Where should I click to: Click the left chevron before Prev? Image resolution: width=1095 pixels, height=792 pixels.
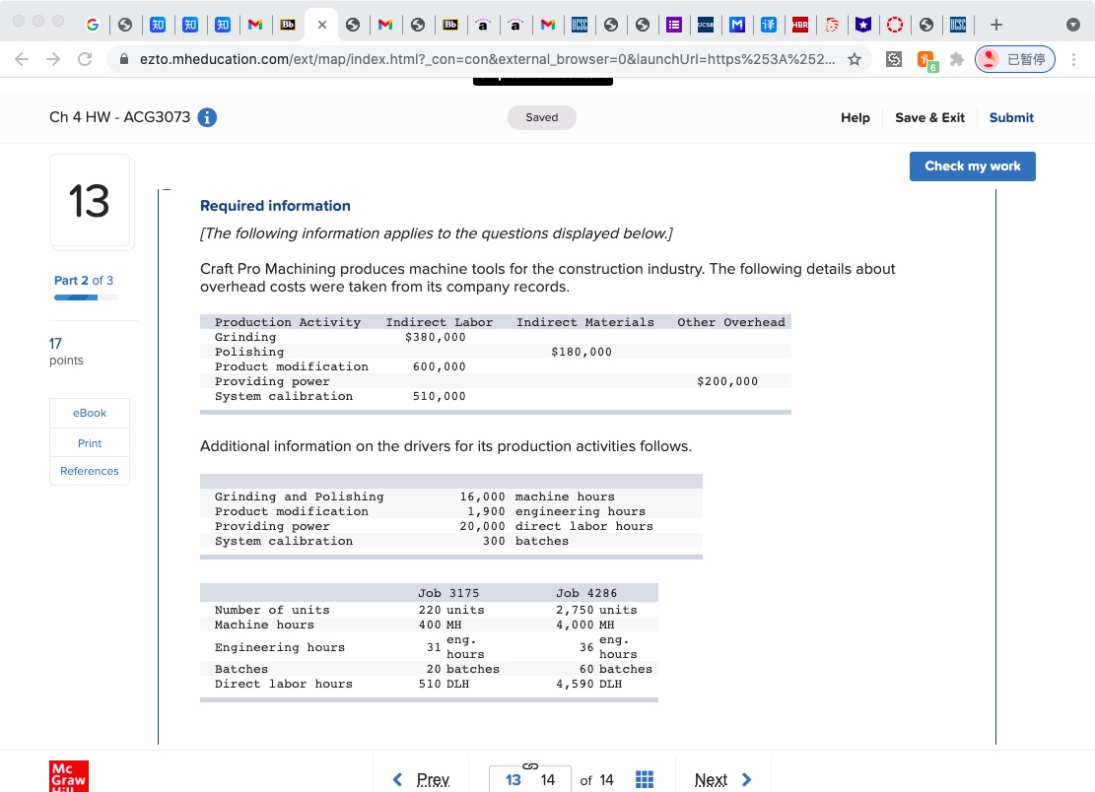tap(397, 779)
